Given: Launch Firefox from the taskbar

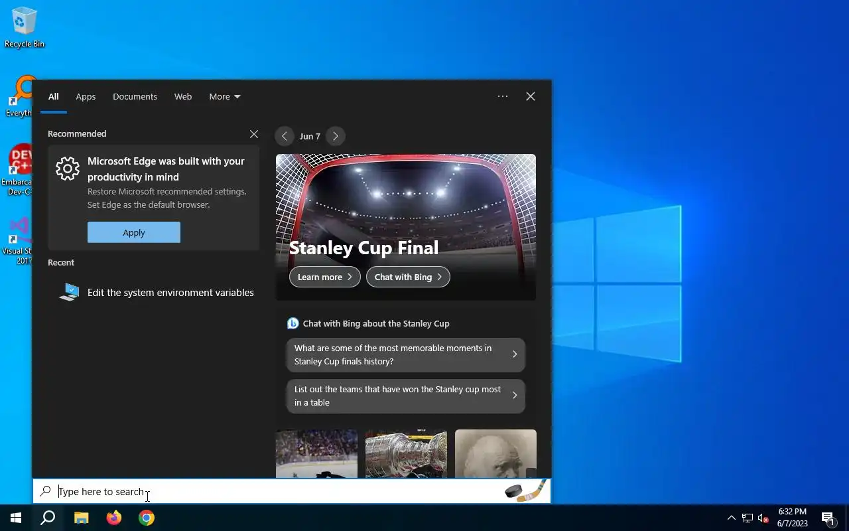Looking at the screenshot, I should coord(114,518).
